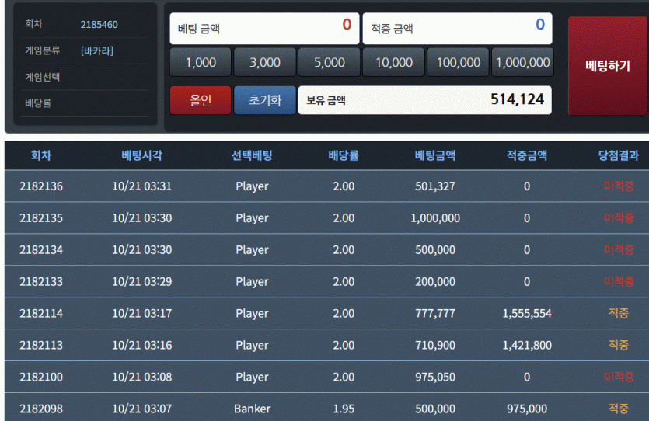Click the 1,421,800 winning amount
The height and width of the screenshot is (421, 649).
pyautogui.click(x=527, y=346)
